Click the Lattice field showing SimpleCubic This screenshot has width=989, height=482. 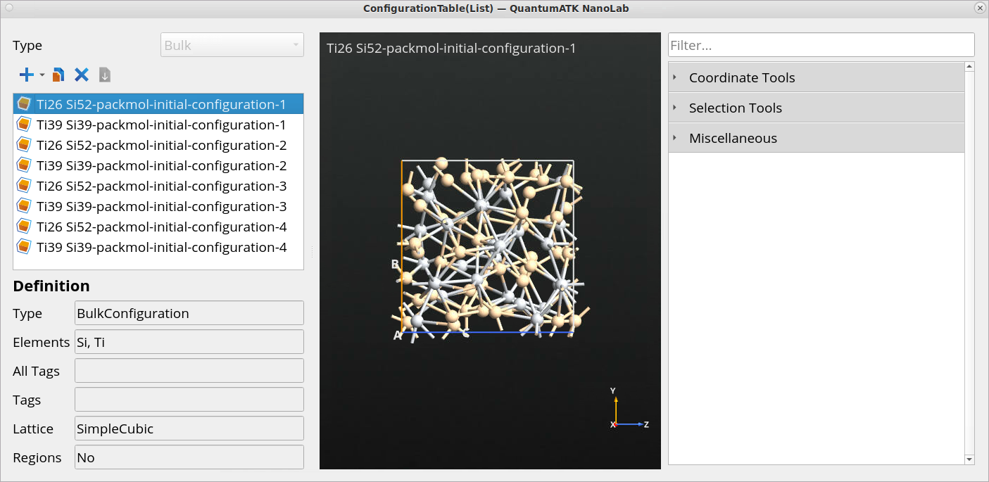pos(189,429)
